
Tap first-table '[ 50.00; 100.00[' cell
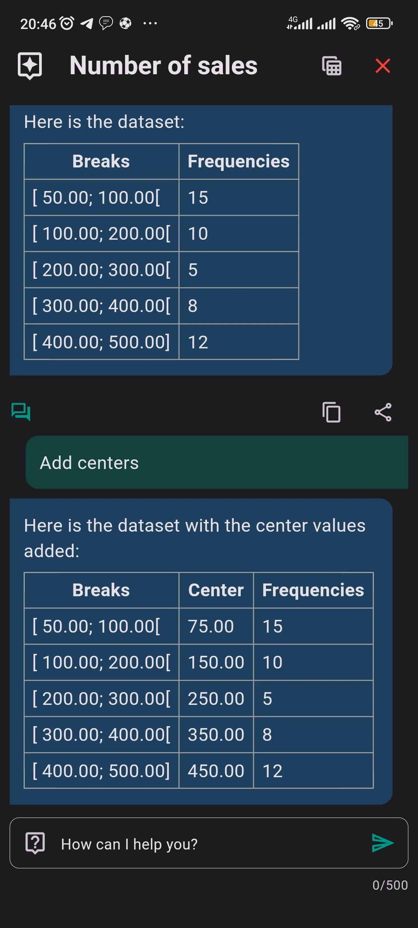point(101,197)
